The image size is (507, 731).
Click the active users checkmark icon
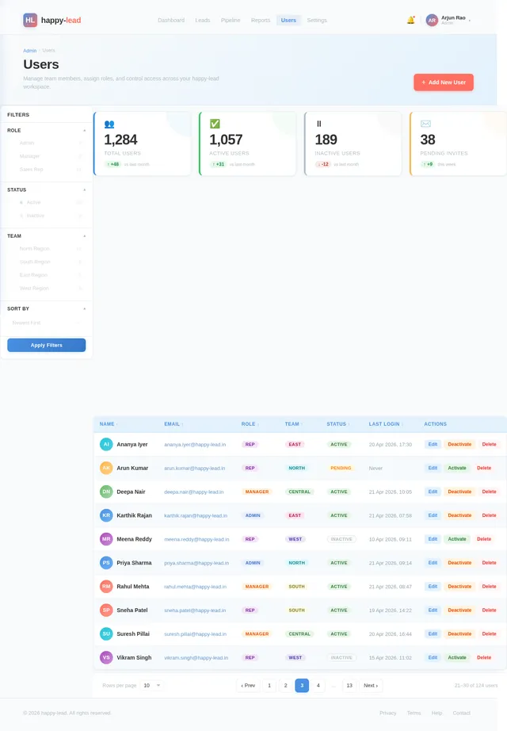215,124
